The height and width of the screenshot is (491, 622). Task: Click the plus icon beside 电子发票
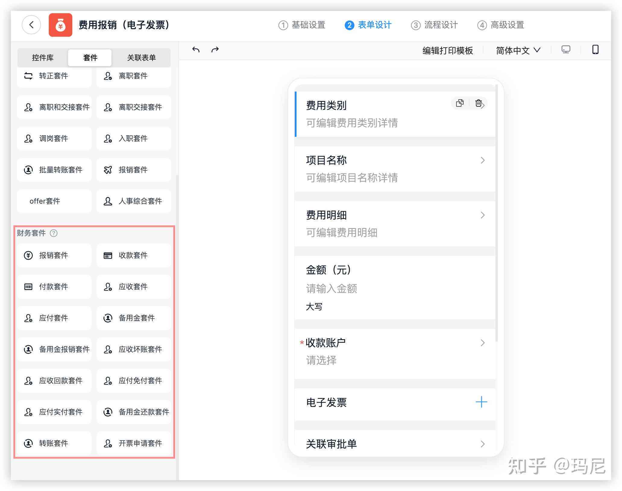[481, 402]
